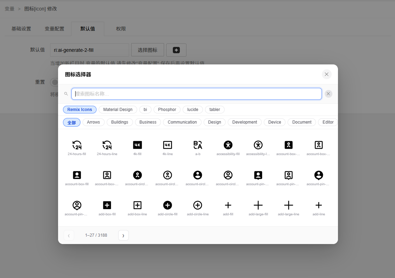
Task: Switch to Material Design icon set
Action: (118, 110)
